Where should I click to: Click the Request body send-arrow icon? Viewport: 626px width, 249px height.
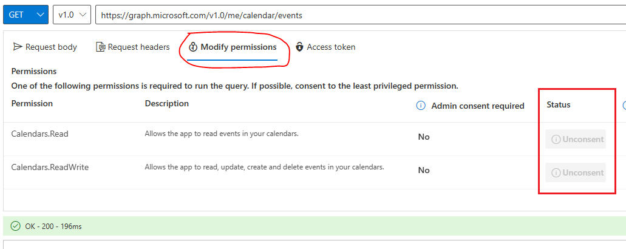click(17, 47)
